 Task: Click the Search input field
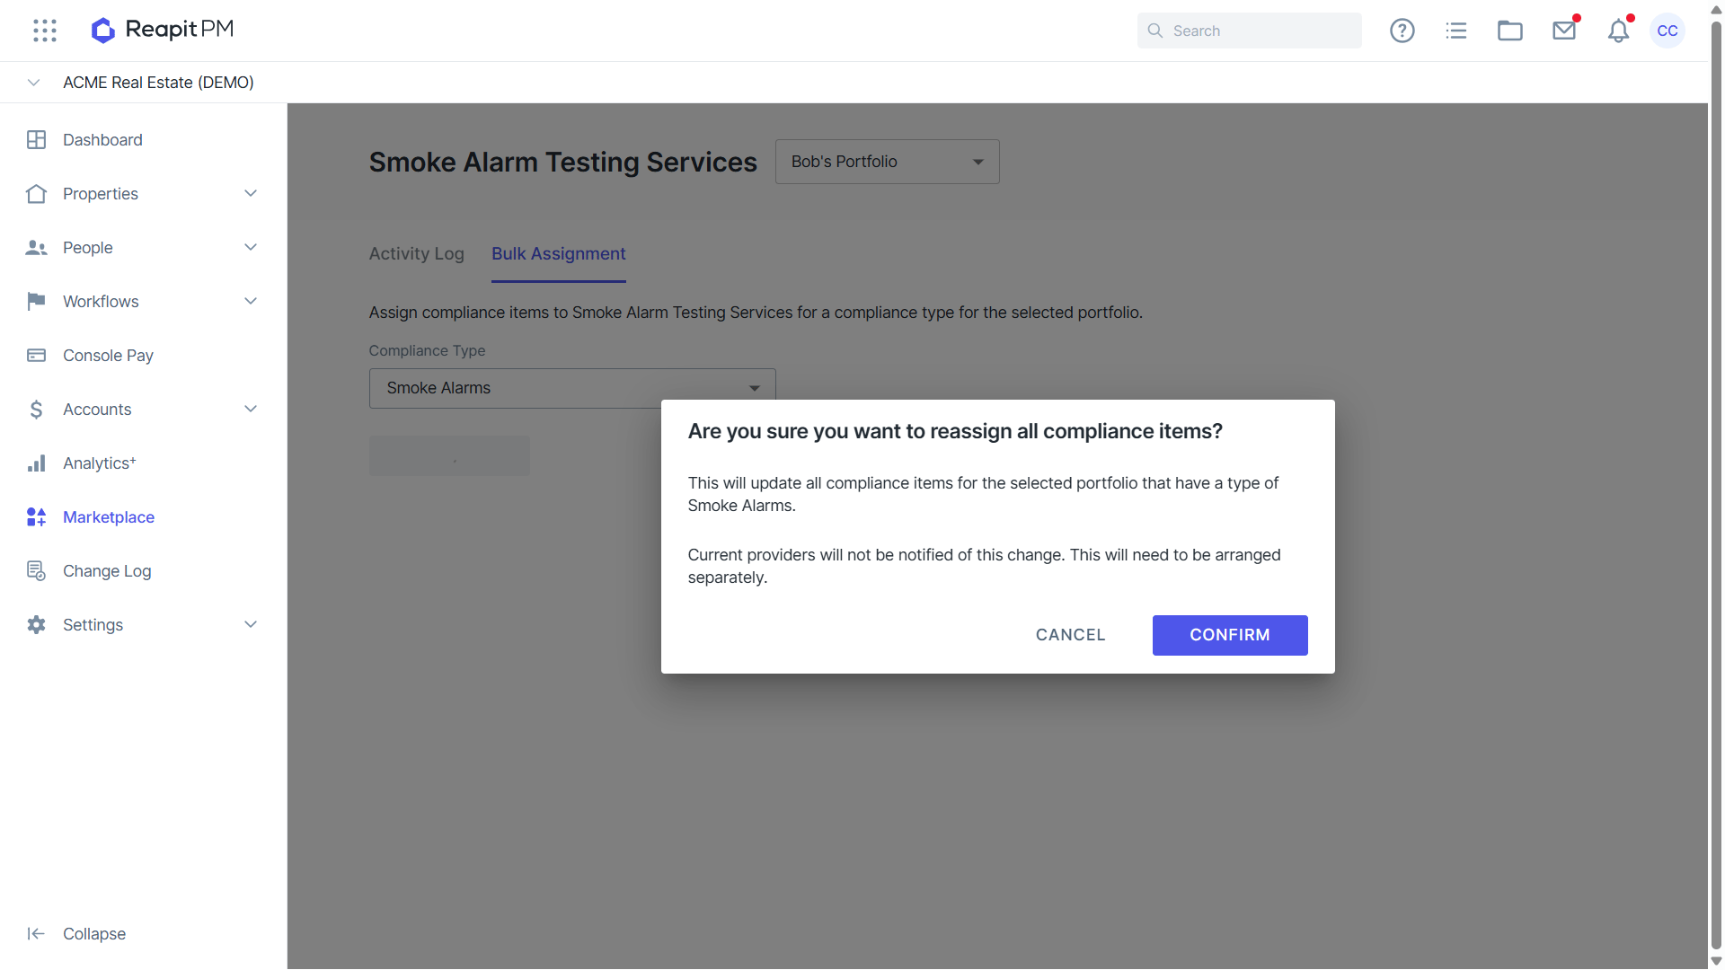(1250, 31)
